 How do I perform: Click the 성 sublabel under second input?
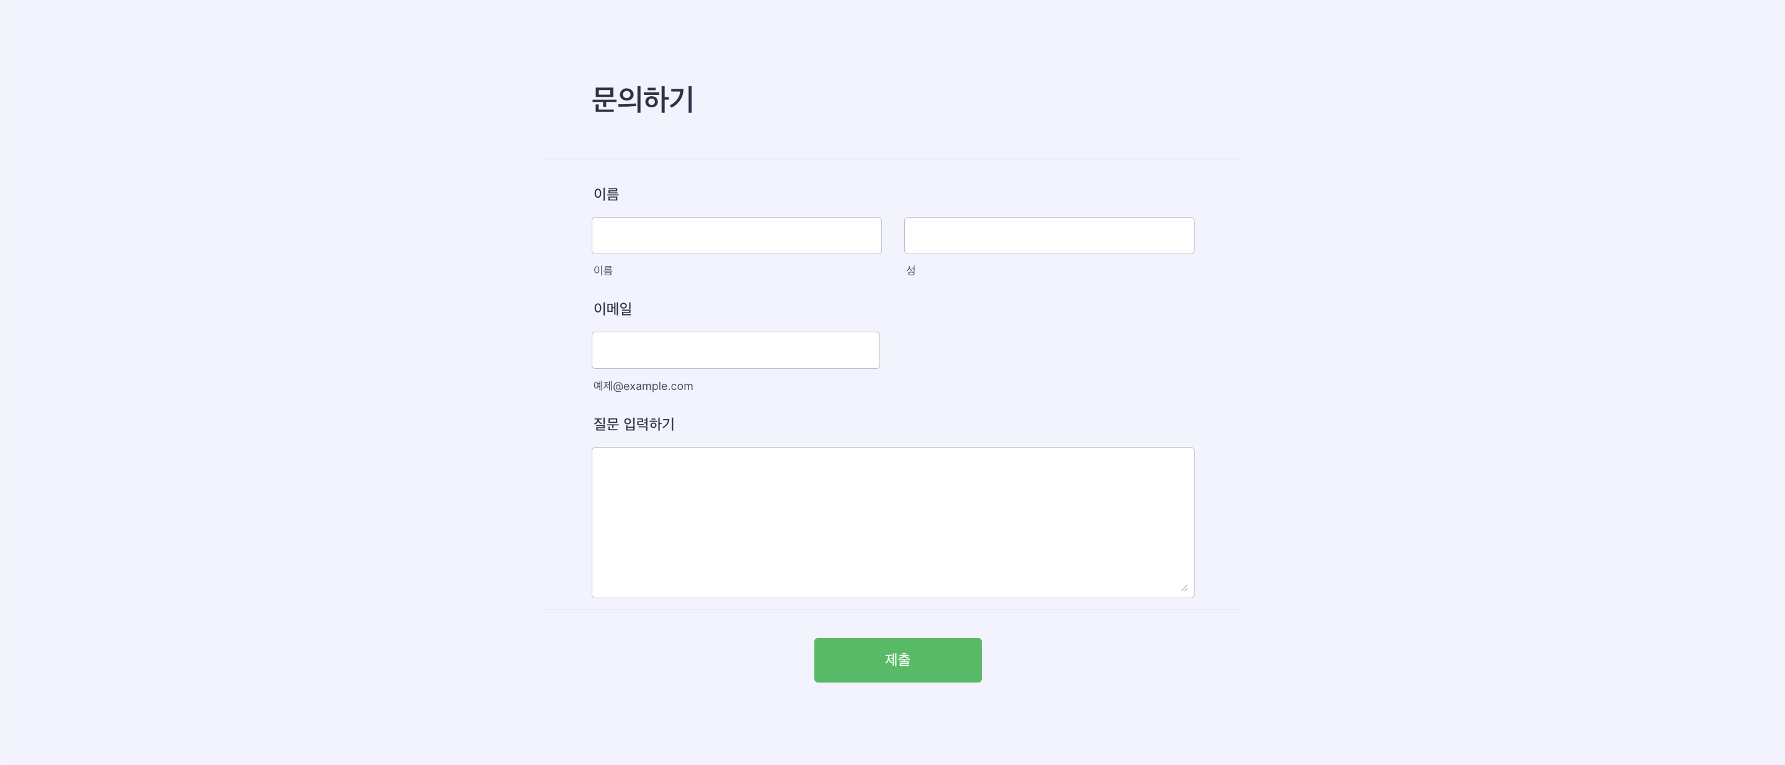tap(910, 271)
